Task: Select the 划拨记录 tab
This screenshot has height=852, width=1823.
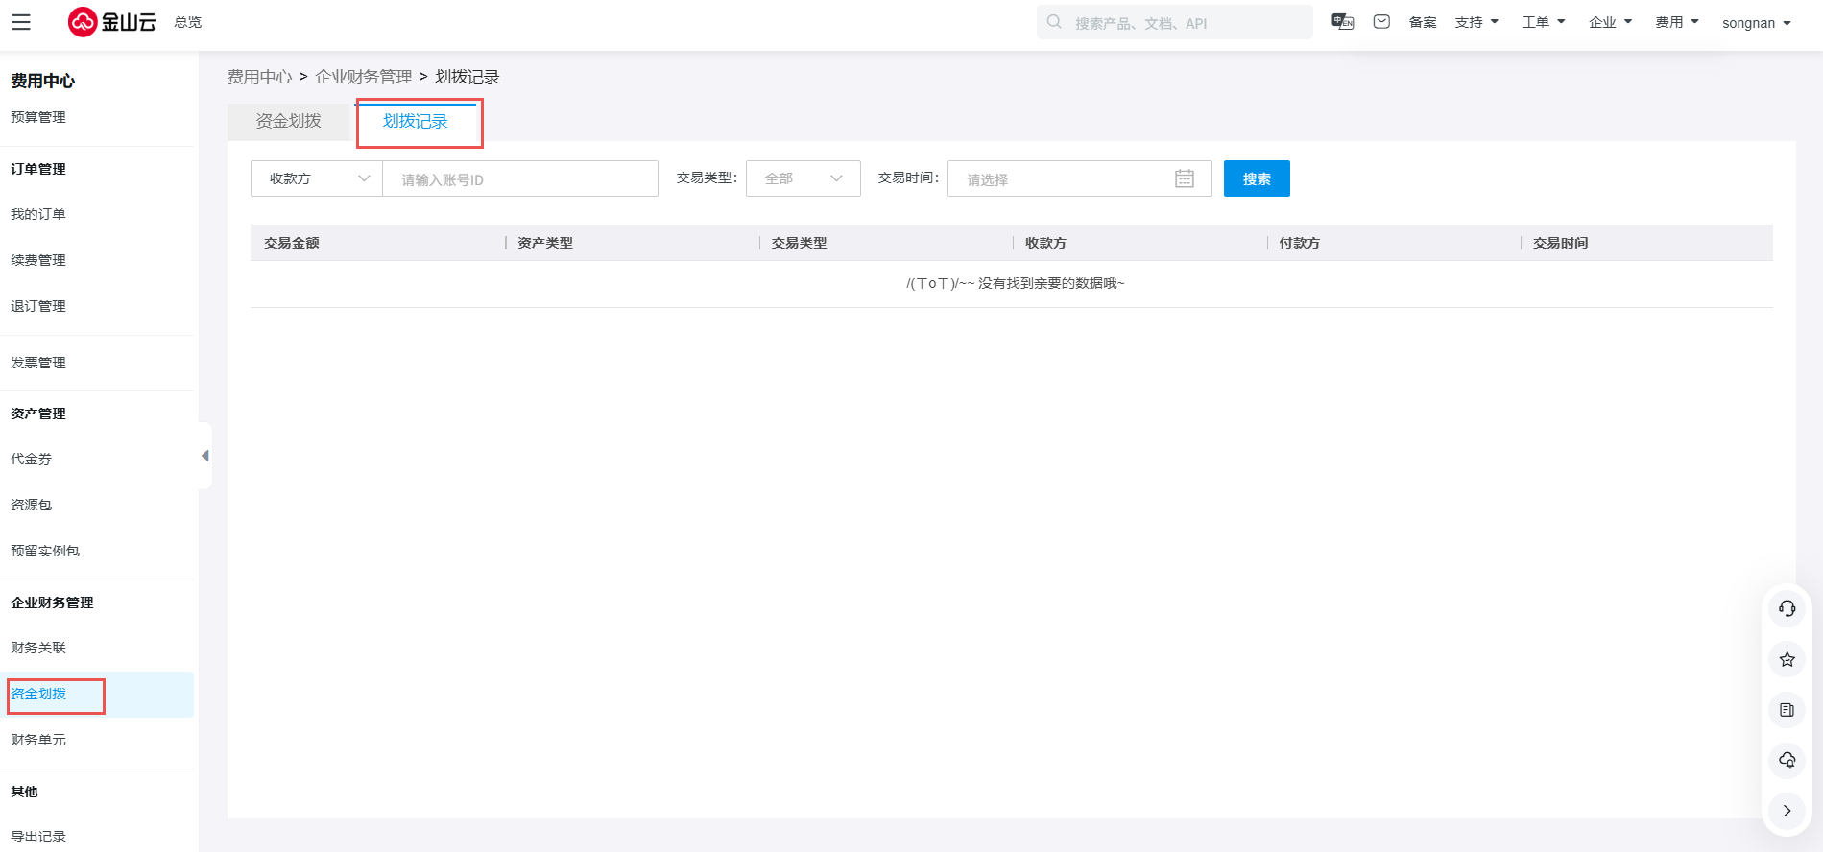Action: [416, 121]
